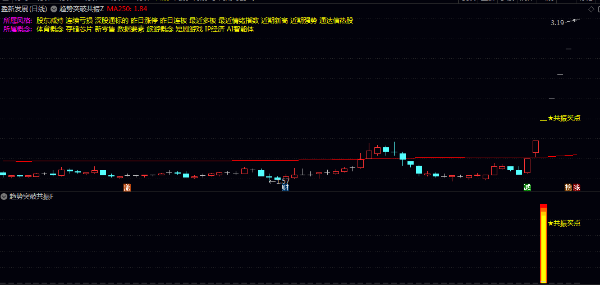
Task: Click the 财 financial report marker
Action: (285, 188)
